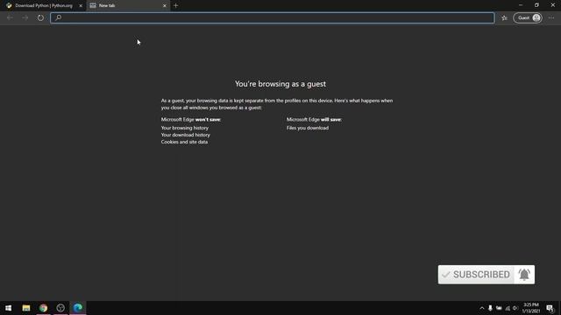Click "Files you download" text
Viewport: 561px width, 315px height.
tap(308, 128)
